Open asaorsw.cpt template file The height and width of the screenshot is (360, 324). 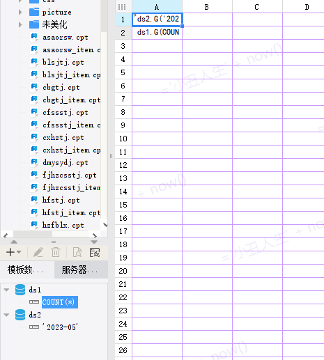tap(65, 37)
